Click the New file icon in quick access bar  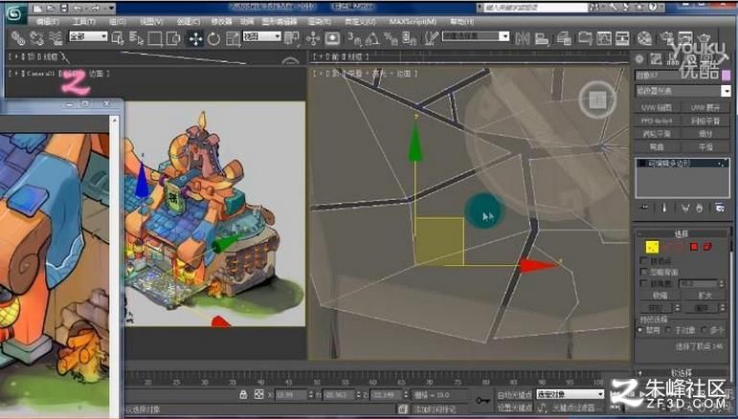click(x=37, y=8)
